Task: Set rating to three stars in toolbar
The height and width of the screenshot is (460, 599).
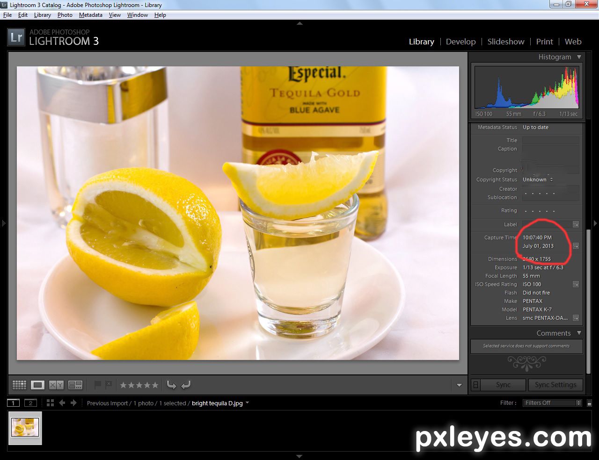Action: (139, 385)
